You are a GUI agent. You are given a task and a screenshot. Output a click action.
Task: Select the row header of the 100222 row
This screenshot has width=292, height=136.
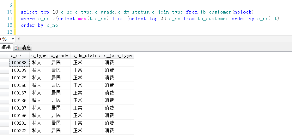point(4,131)
